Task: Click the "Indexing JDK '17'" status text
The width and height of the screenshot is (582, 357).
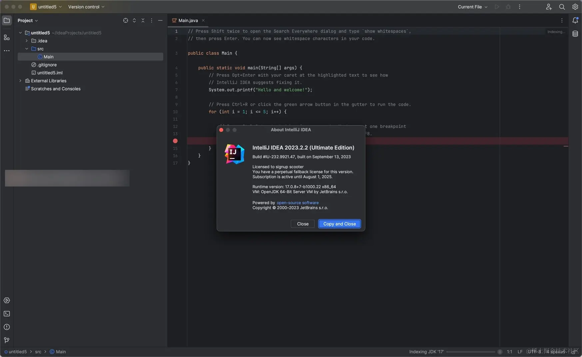Action: (426, 352)
